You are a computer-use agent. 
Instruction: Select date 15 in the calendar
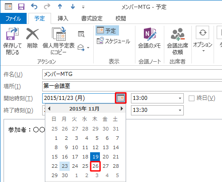[55, 157]
